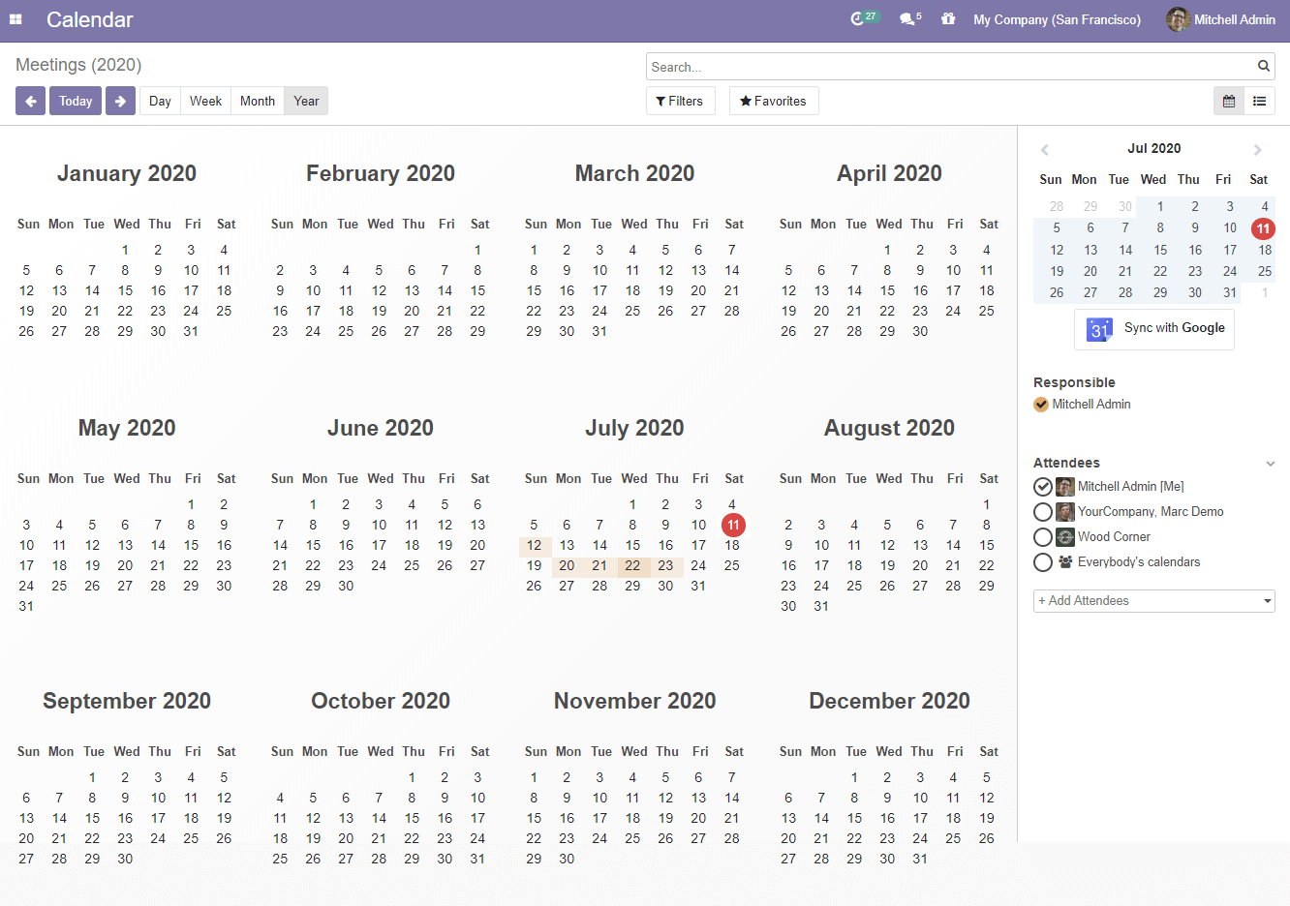Click day 1 in January 2020
This screenshot has width=1290, height=906.
pos(125,250)
